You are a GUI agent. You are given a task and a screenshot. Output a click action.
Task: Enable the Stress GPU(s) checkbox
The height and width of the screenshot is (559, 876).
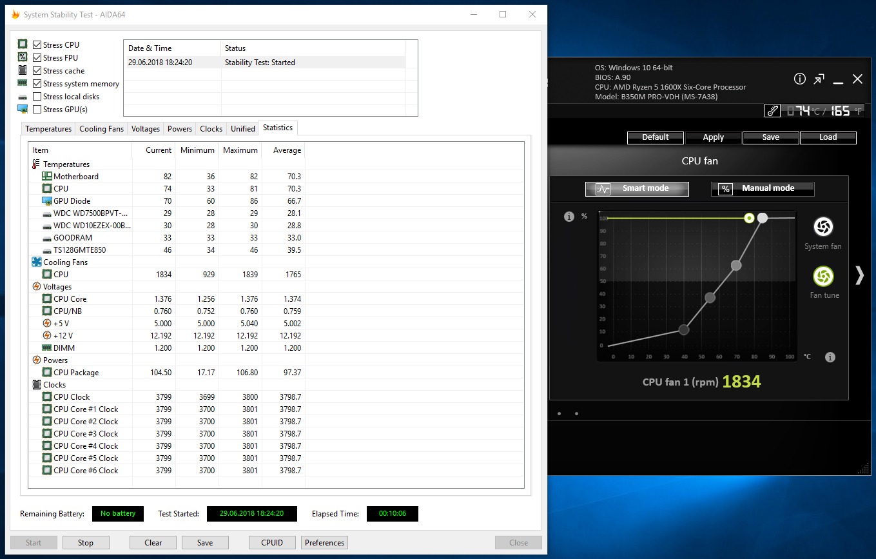coord(37,110)
